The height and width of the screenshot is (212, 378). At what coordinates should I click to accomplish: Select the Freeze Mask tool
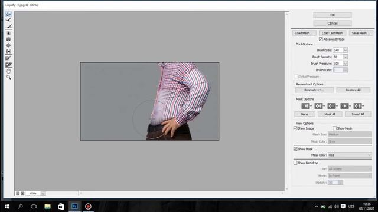tap(9, 58)
